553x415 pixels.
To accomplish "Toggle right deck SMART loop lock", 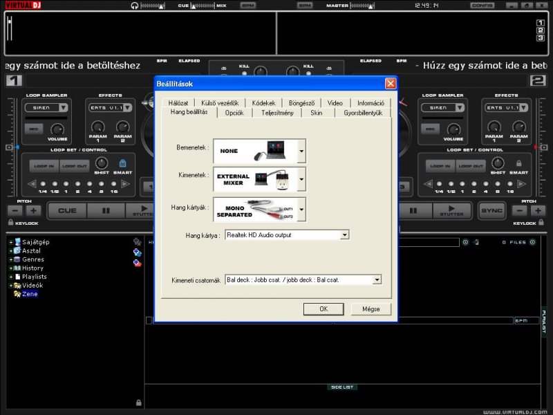I will tap(519, 163).
